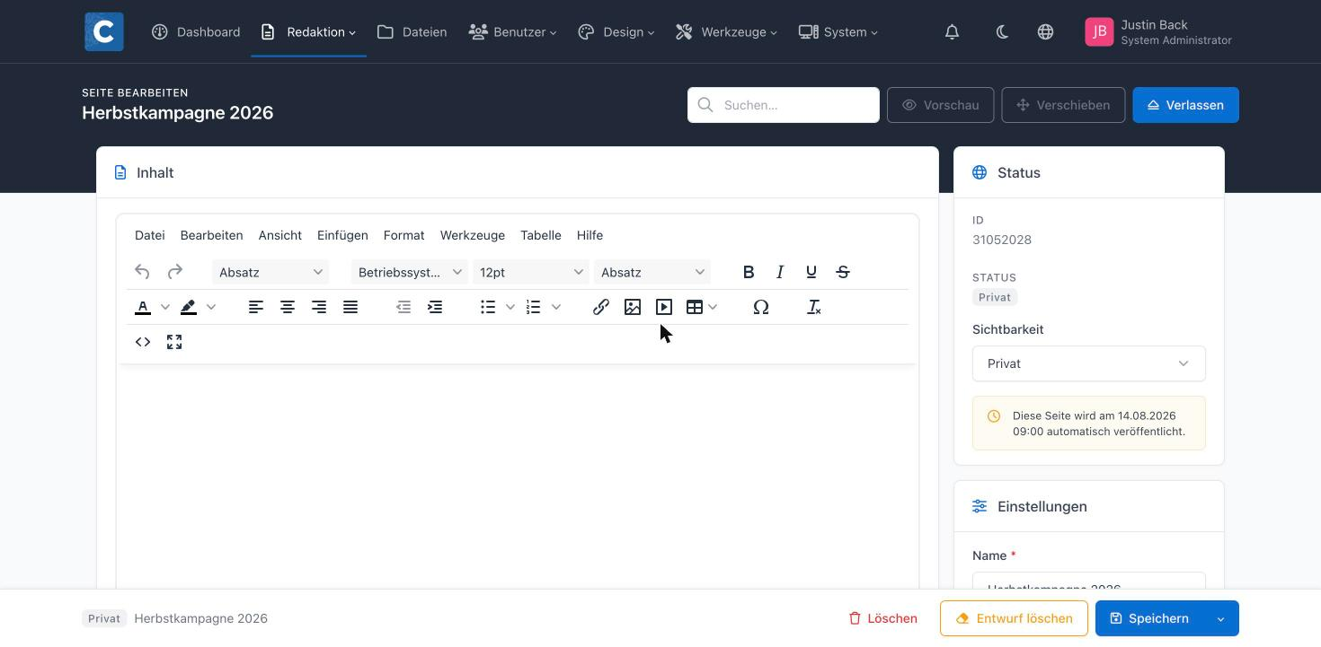Open the block format Absatz dropdown

click(270, 272)
